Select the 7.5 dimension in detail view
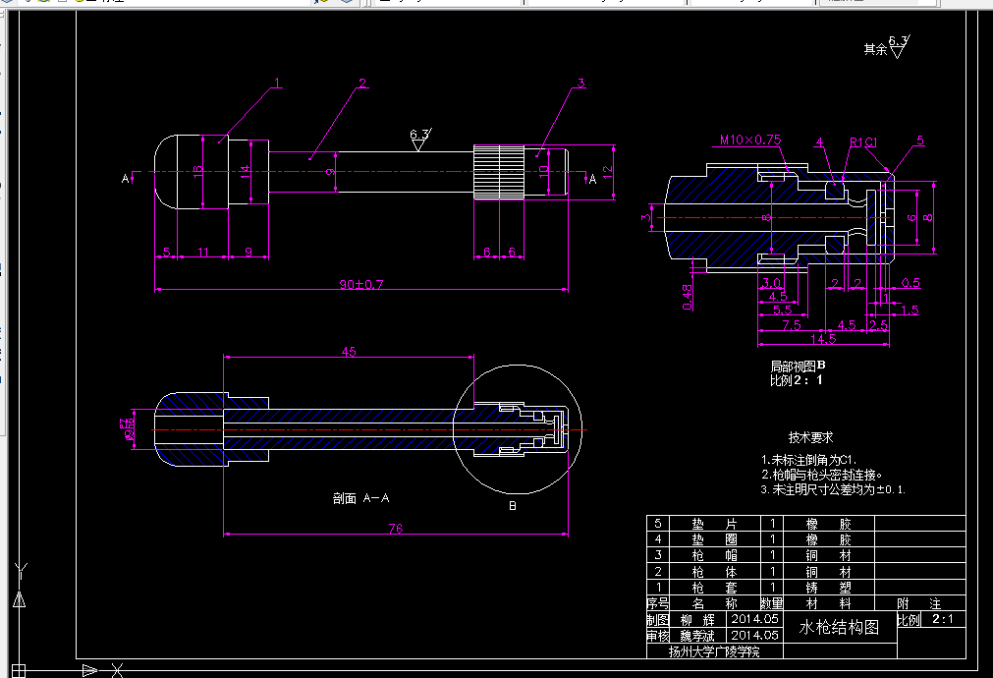993x678 pixels. coord(792,324)
